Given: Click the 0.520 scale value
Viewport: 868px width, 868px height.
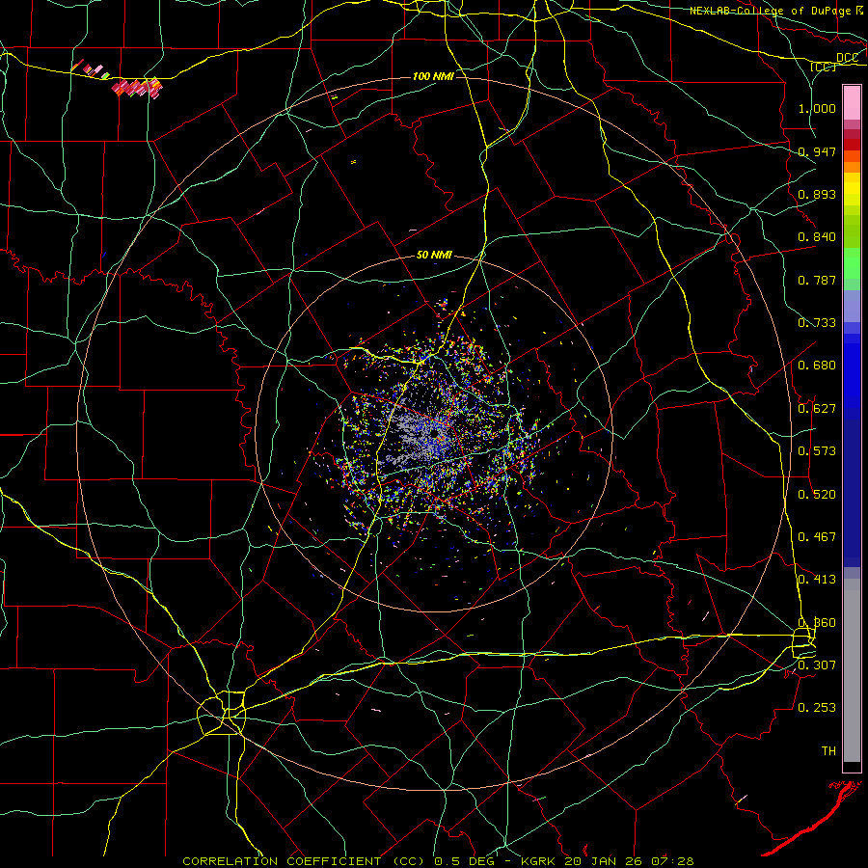Looking at the screenshot, I should tap(817, 495).
